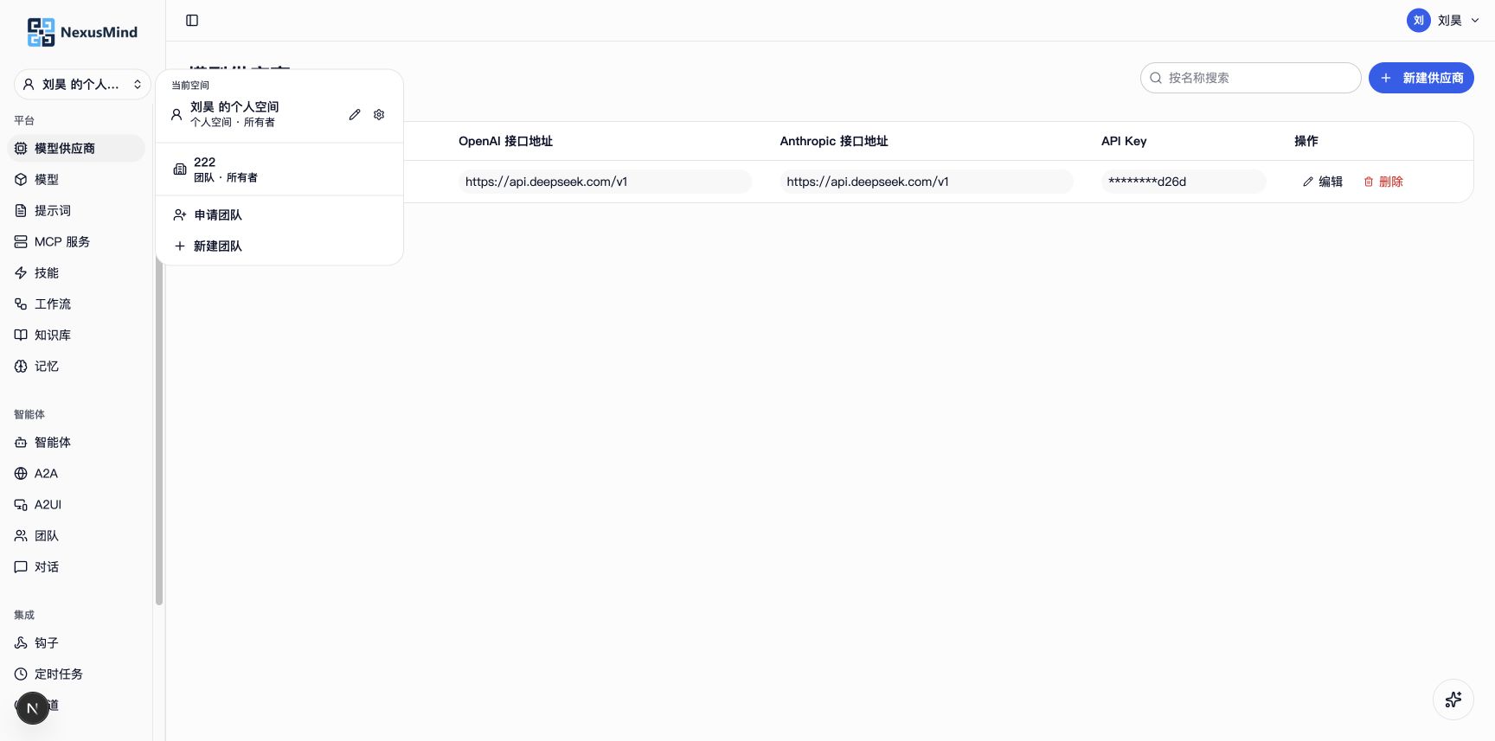
Task: Click the 刘 avatar circle
Action: [1419, 20]
